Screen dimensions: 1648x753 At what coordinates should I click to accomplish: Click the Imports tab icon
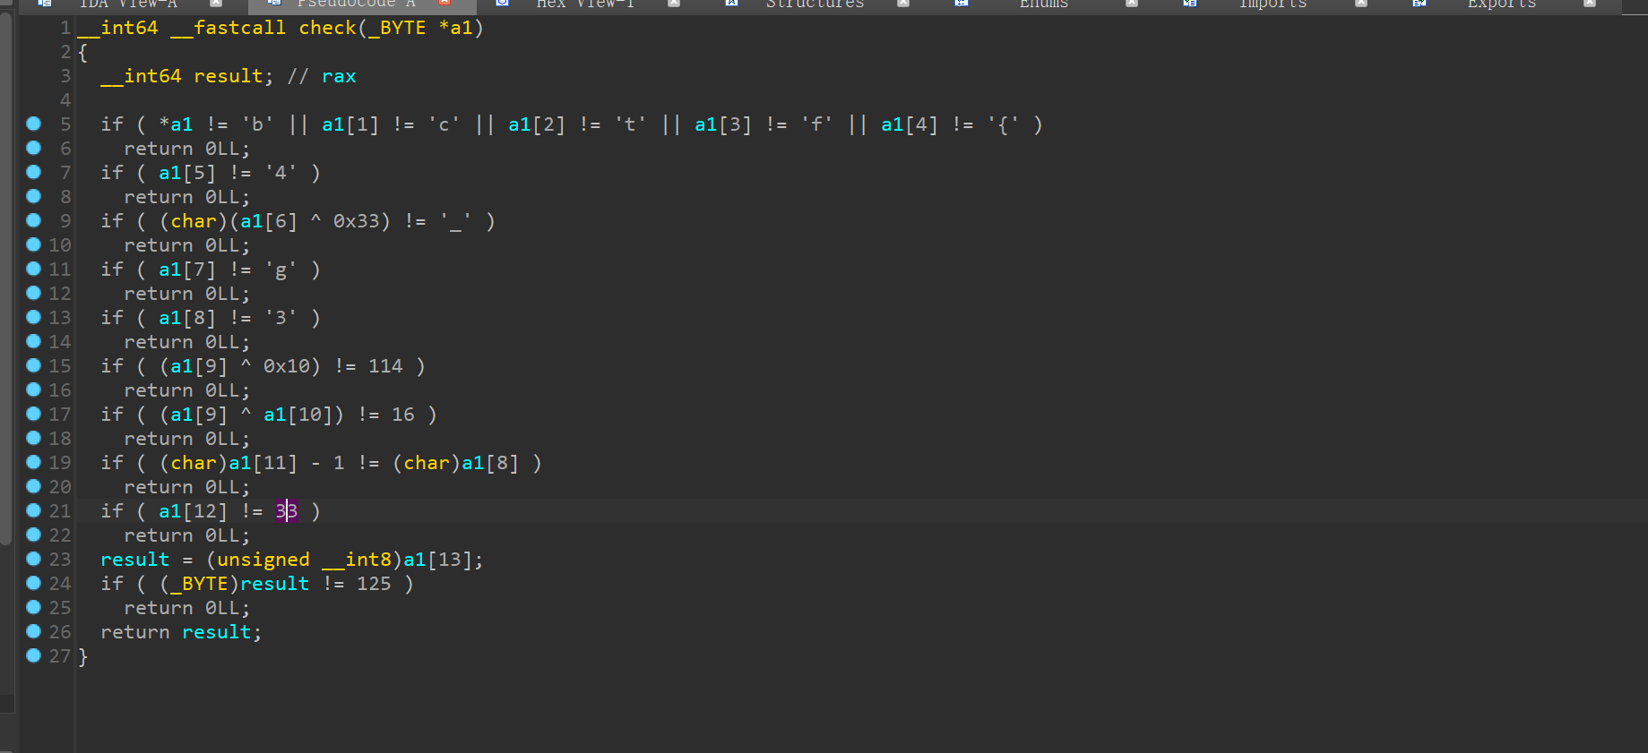click(x=1190, y=4)
